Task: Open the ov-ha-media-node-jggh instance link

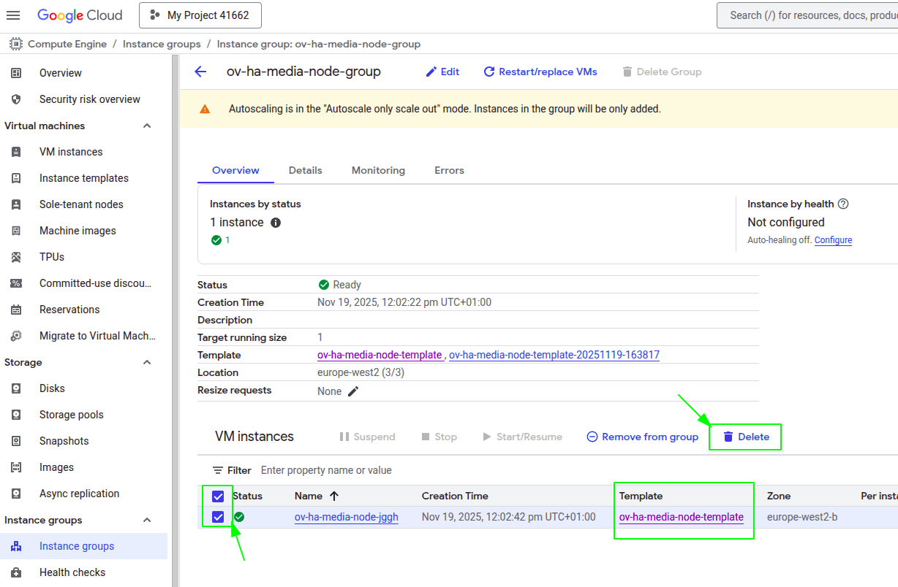Action: point(346,517)
